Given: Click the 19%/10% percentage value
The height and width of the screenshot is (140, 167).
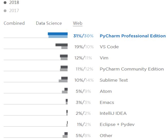Looking at the screenshot, I should coord(84,47).
